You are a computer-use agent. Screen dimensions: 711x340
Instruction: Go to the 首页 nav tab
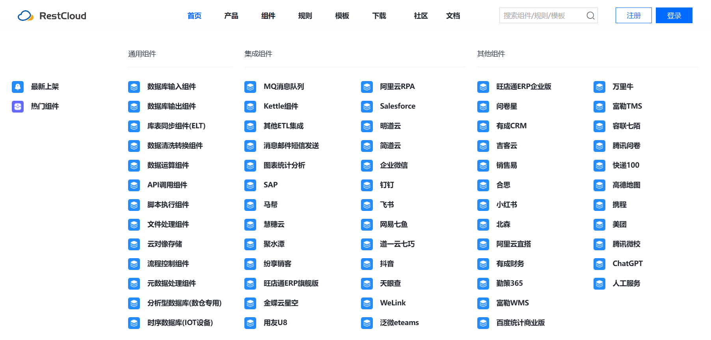click(194, 16)
